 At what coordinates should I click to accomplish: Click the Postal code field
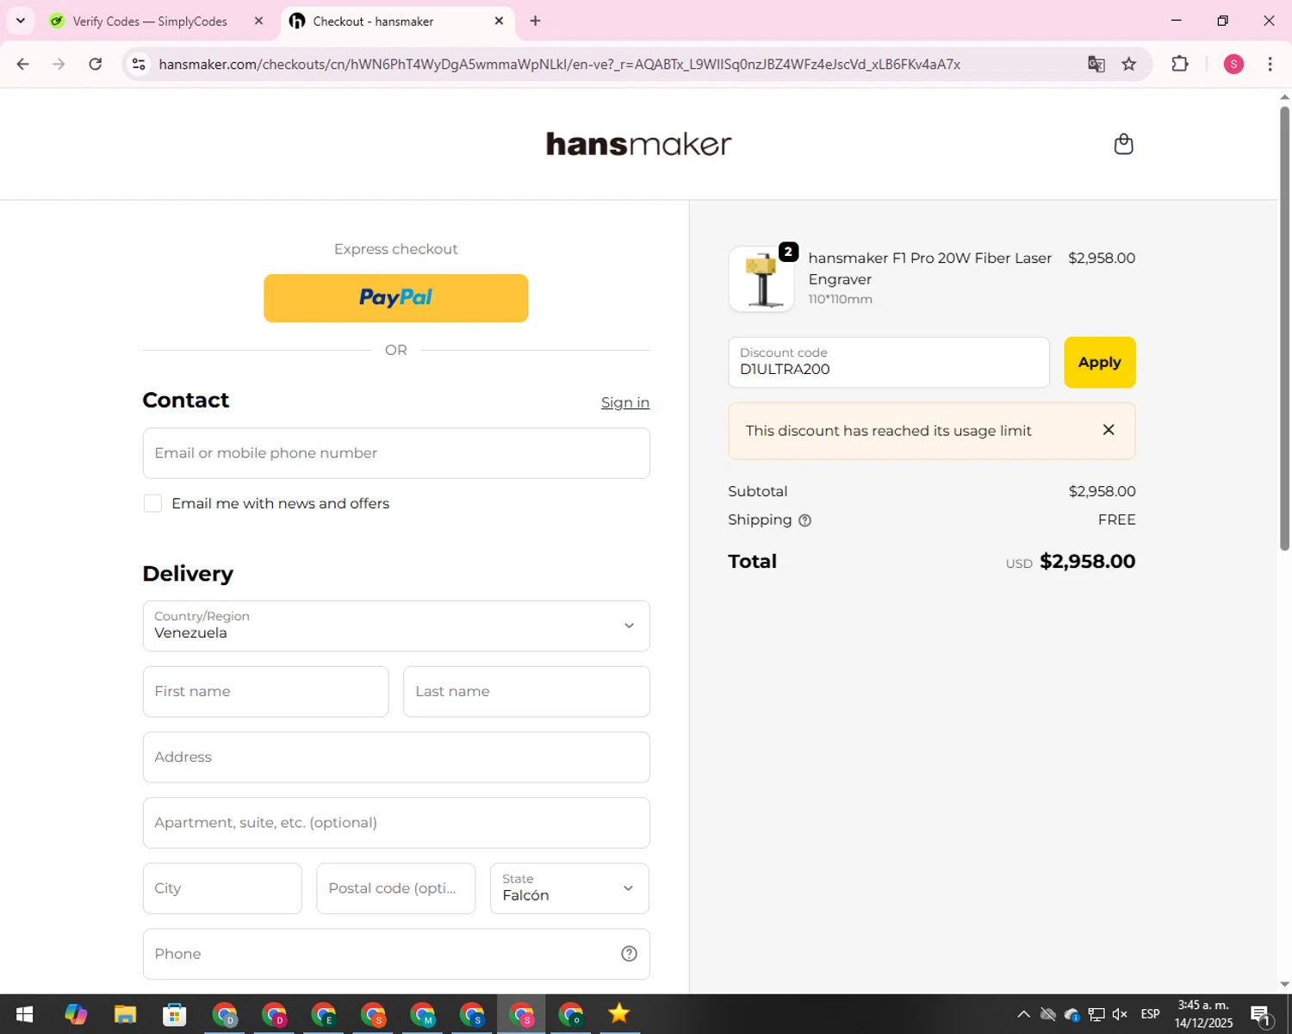tap(395, 888)
